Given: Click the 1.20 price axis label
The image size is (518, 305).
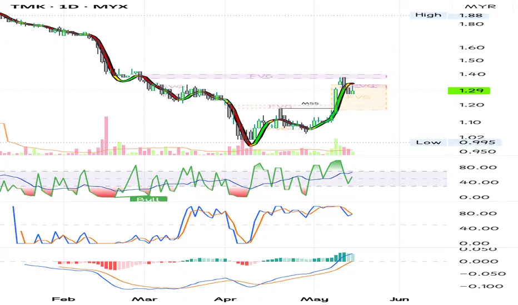Looking at the screenshot, I should 471,105.
